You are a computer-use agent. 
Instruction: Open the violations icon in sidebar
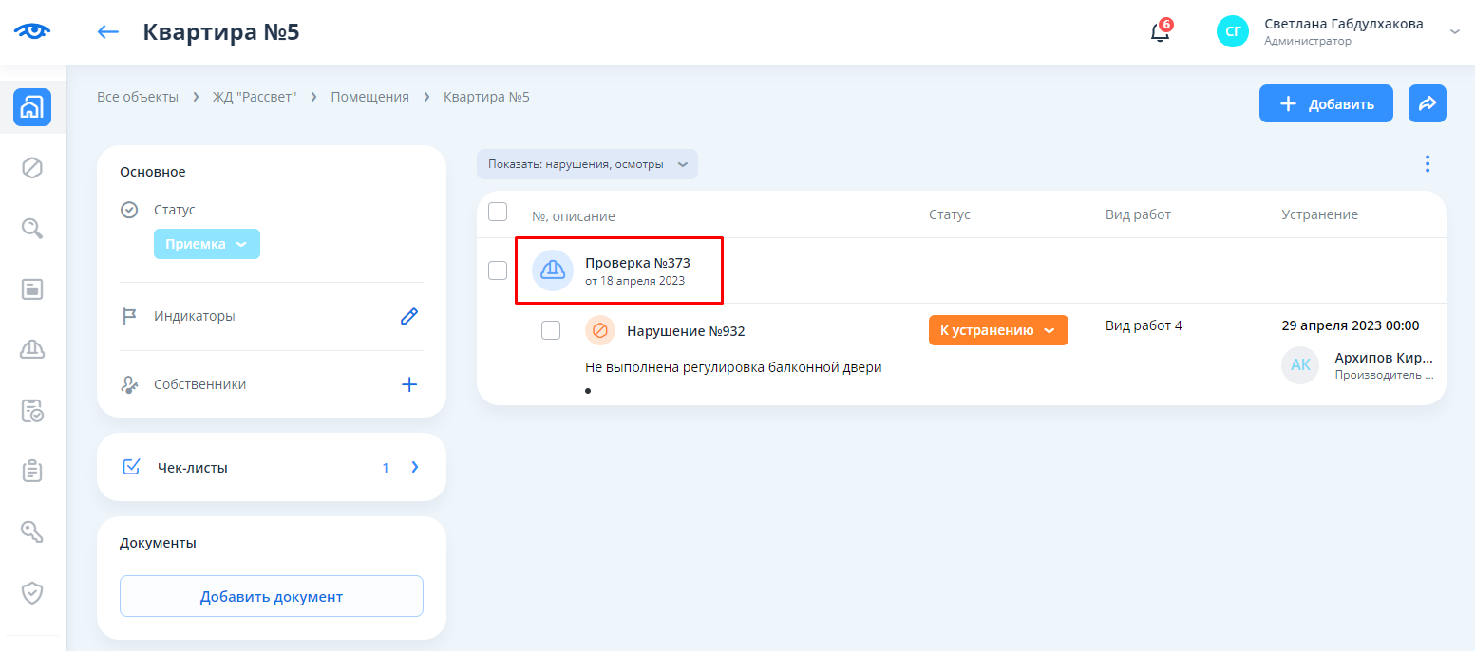pyautogui.click(x=32, y=168)
